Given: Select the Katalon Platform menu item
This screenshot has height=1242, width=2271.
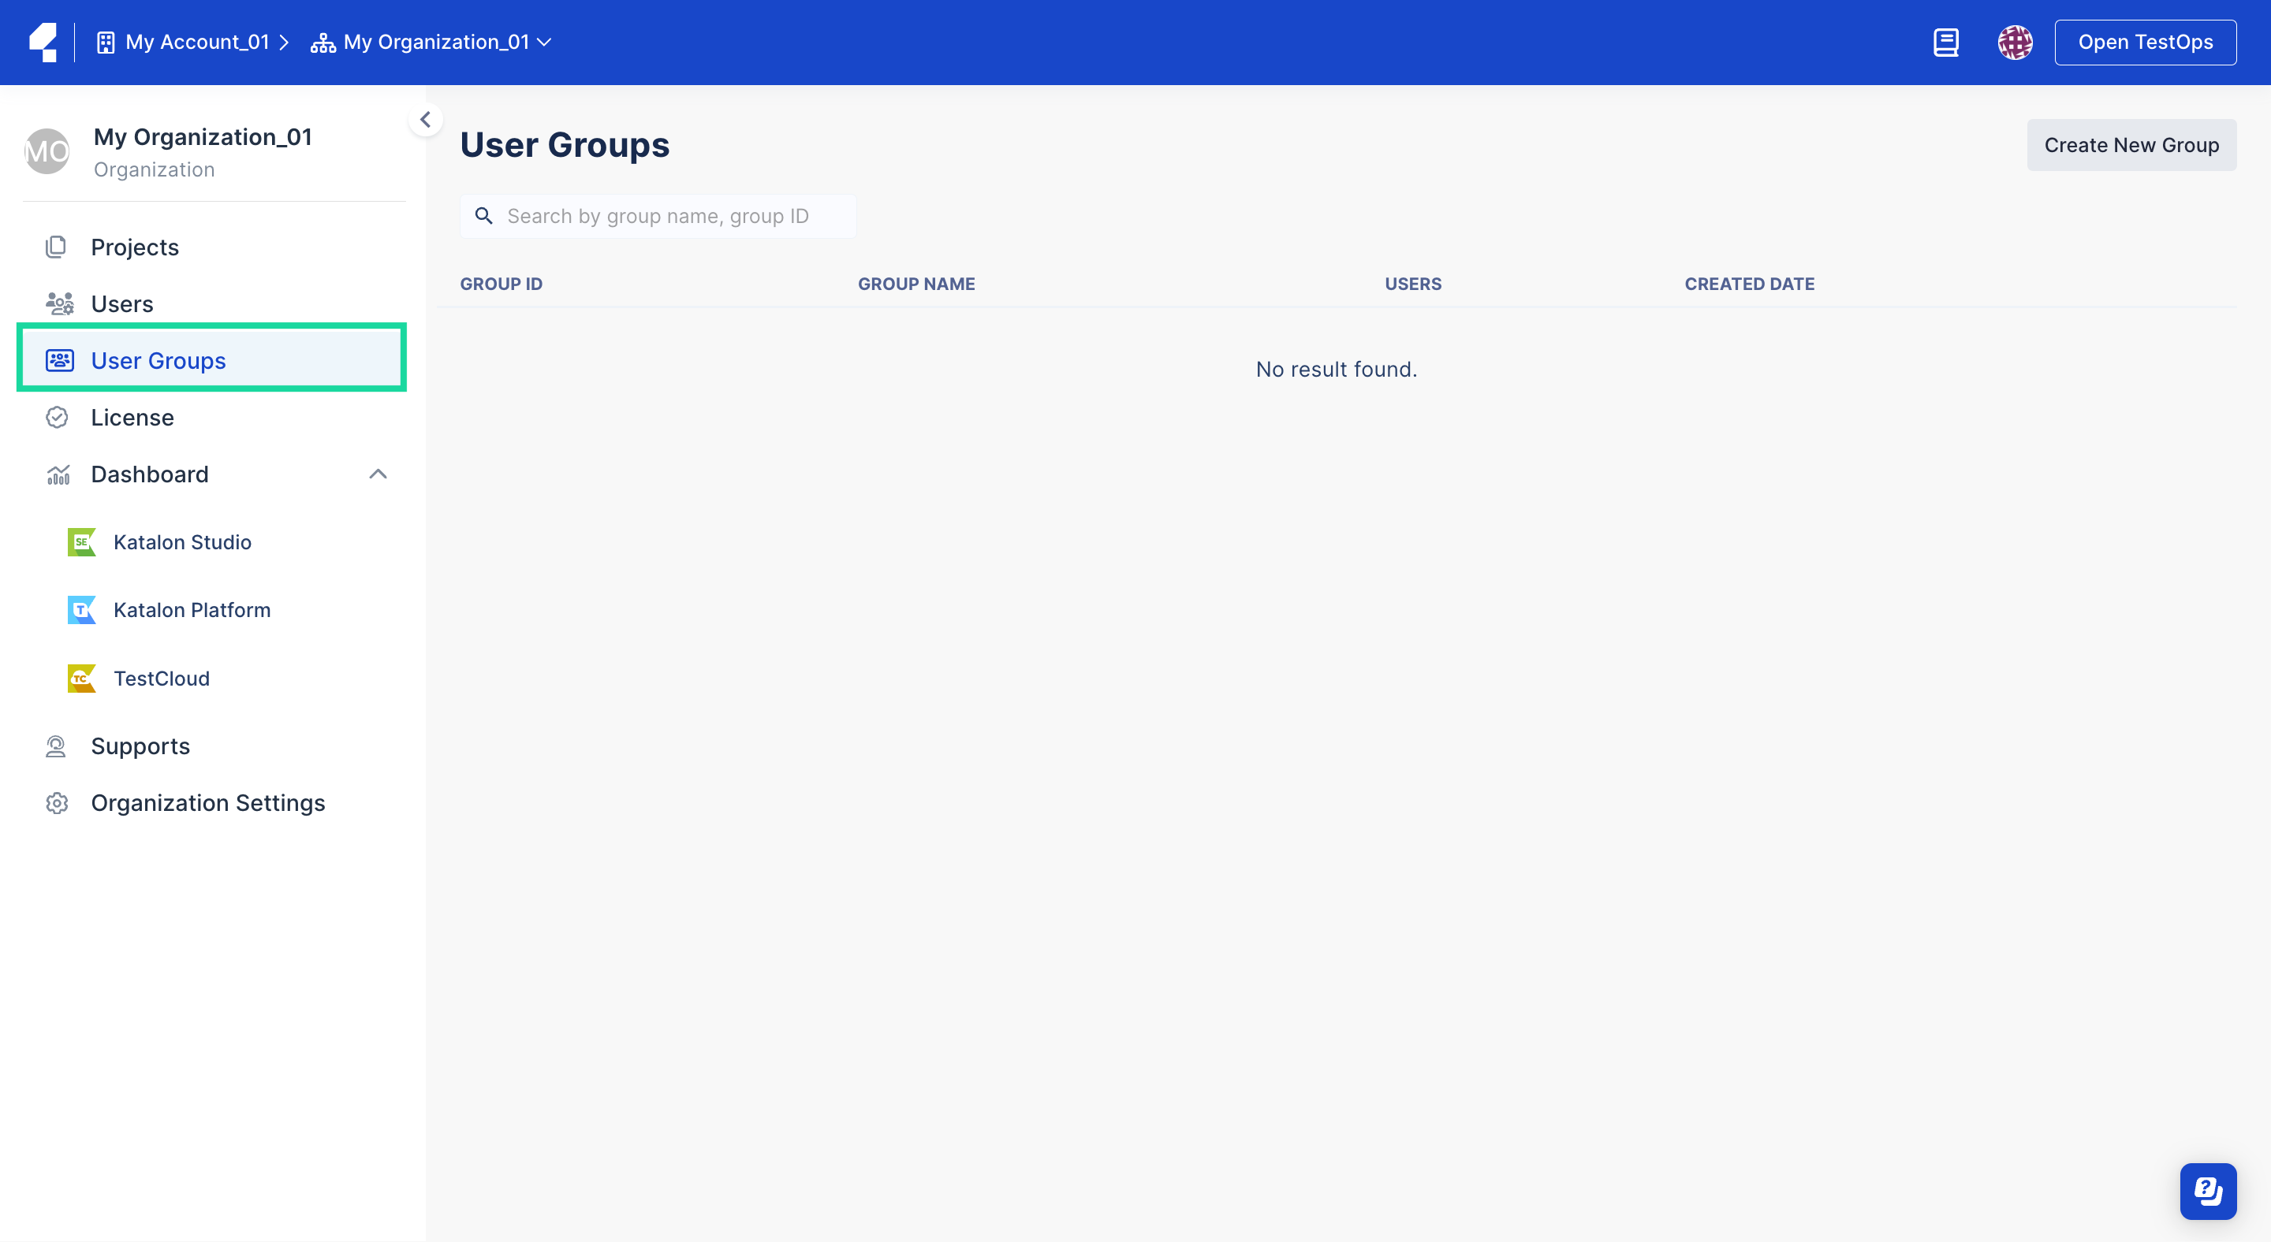Looking at the screenshot, I should pyautogui.click(x=193, y=608).
